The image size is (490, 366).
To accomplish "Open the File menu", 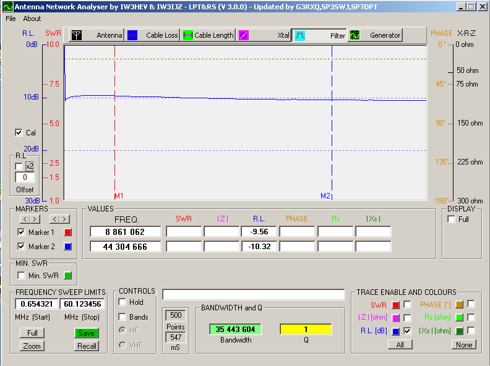I will click(x=11, y=19).
